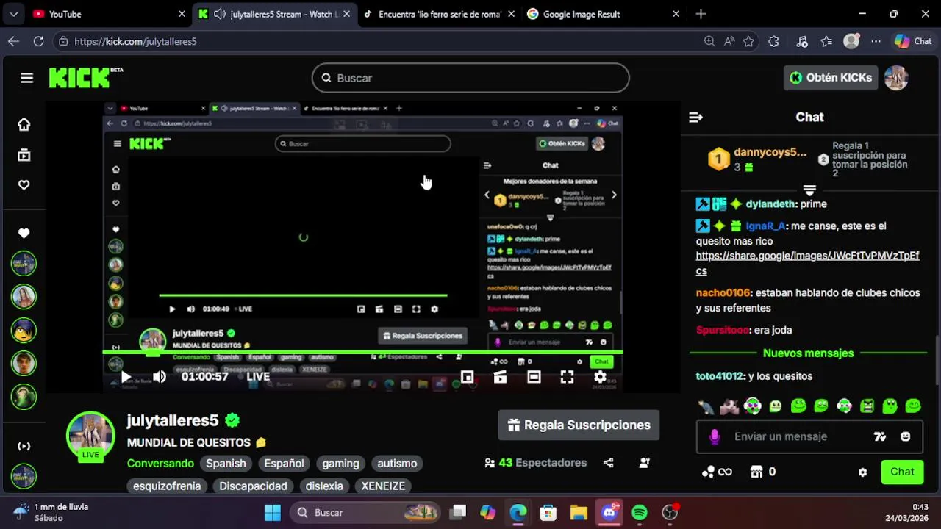The image size is (941, 529).
Task: Open the emoji picker in chat input
Action: [905, 436]
